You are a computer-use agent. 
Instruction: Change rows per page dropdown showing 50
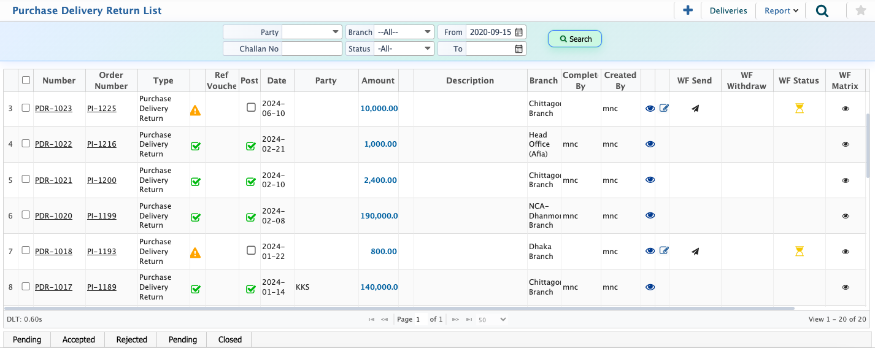(492, 319)
